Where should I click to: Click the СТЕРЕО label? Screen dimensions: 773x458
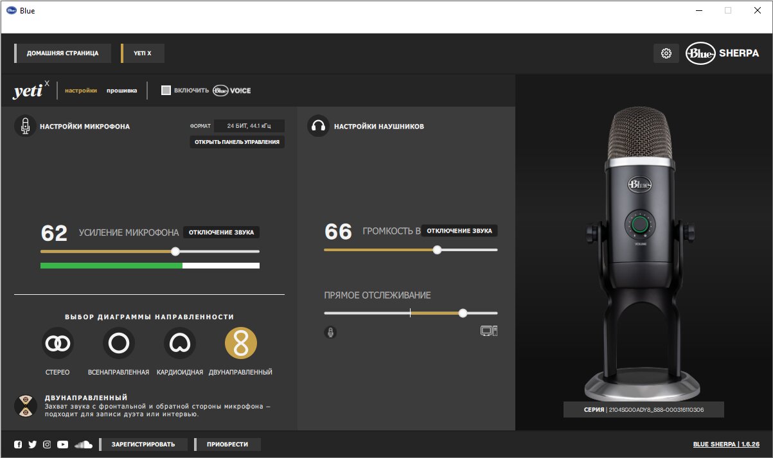[58, 372]
